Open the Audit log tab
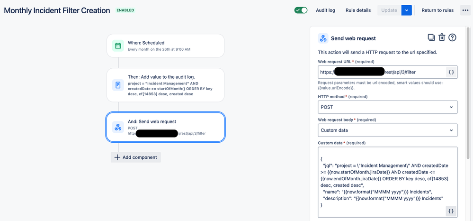Image resolution: width=473 pixels, height=221 pixels. 325,10
